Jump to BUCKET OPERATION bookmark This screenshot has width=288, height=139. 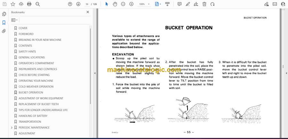[x=31, y=92]
